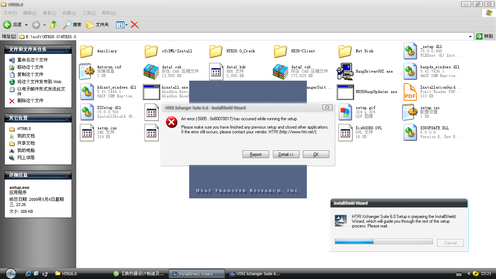The image size is (496, 279).
Task: Click the Detail >> button in error dialog
Action: [286, 154]
